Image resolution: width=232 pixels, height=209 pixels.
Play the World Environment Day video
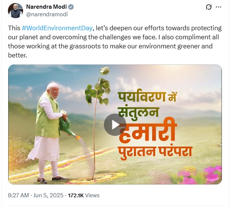[x=115, y=124]
